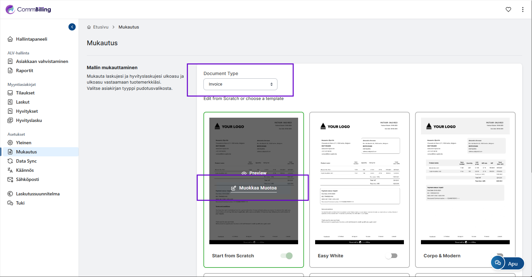Screen dimensions: 532x277
Task: Click the heart favorites icon
Action: point(508,10)
